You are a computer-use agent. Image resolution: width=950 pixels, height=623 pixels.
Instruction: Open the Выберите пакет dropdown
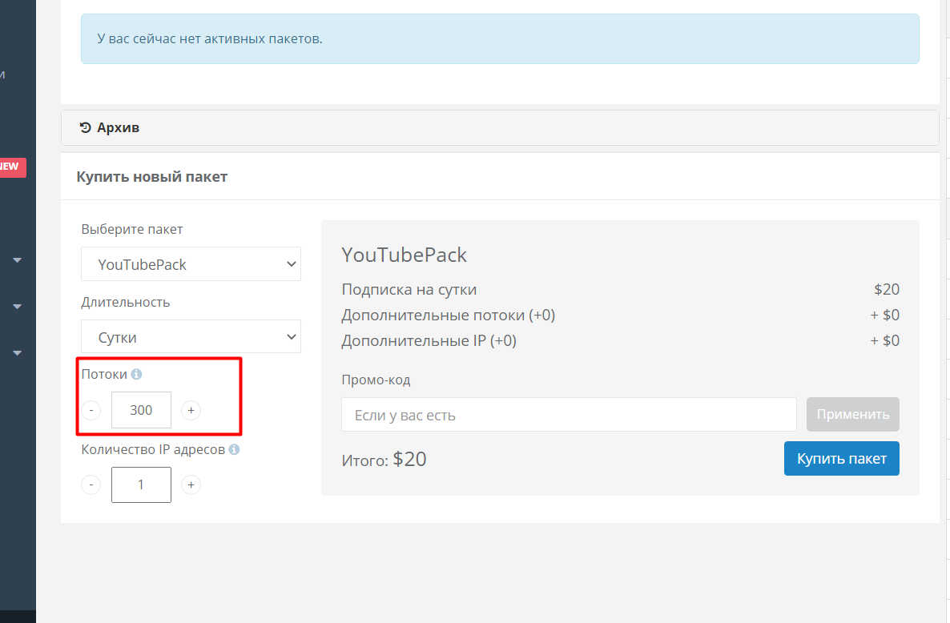191,264
